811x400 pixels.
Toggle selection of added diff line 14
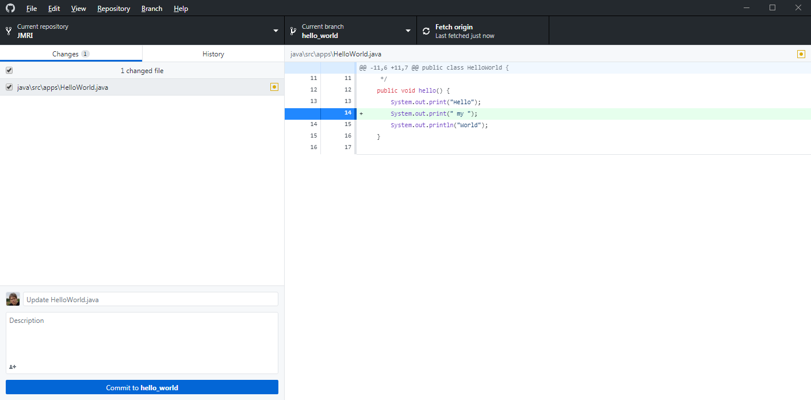320,113
